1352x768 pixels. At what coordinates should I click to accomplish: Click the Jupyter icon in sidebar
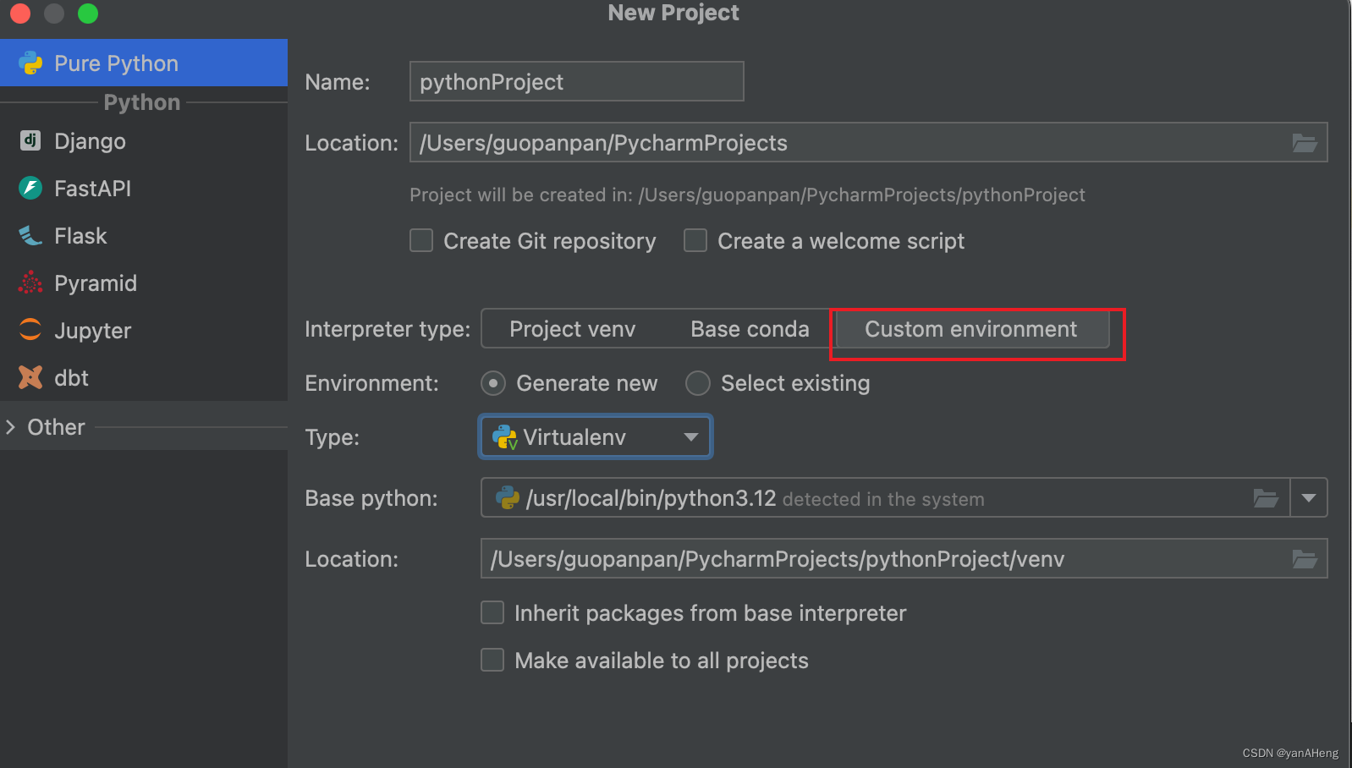pyautogui.click(x=30, y=330)
